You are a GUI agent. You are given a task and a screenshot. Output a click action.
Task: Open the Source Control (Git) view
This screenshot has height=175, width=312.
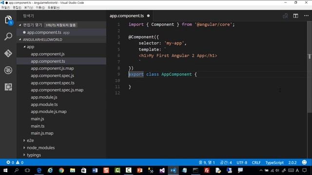pyautogui.click(x=8, y=53)
